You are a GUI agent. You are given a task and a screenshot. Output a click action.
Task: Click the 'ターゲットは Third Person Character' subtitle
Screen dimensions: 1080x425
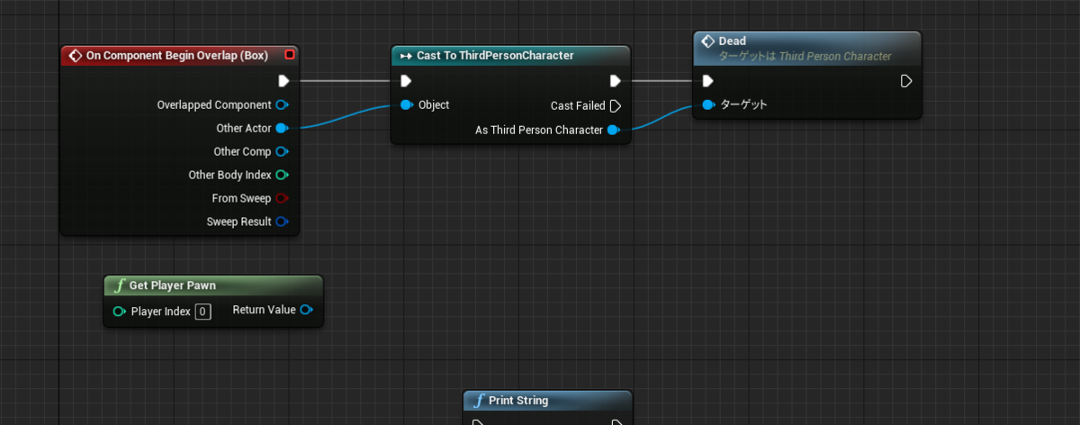[x=805, y=56]
